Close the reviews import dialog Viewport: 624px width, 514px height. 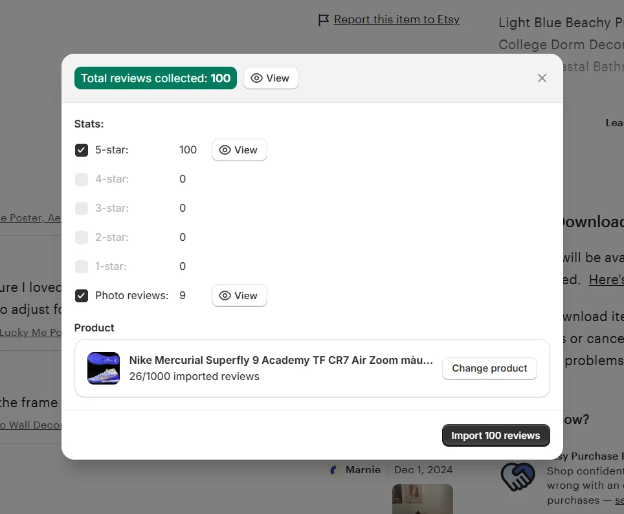click(x=542, y=78)
